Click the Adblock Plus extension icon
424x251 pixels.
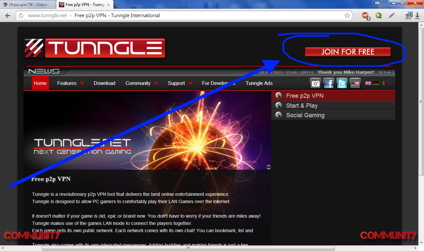click(365, 16)
